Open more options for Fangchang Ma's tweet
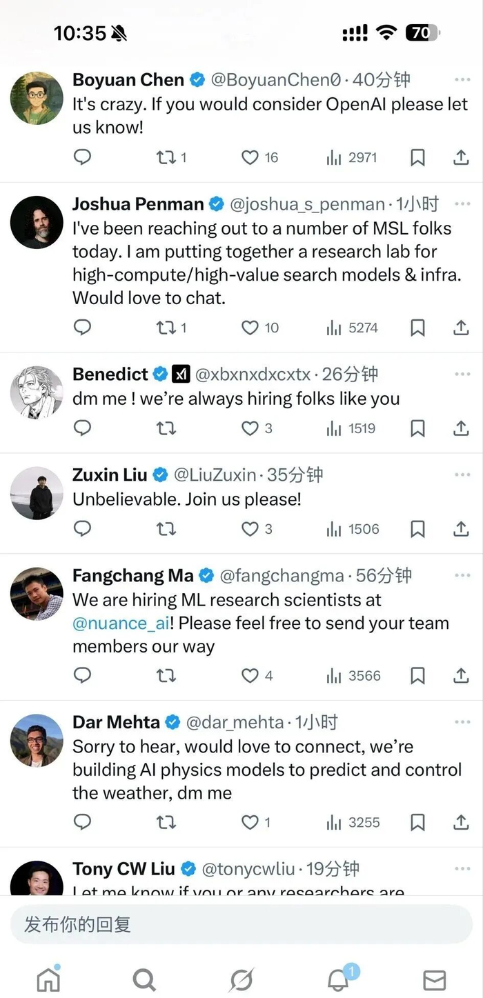Screen dimensions: 483x998 coord(462,575)
